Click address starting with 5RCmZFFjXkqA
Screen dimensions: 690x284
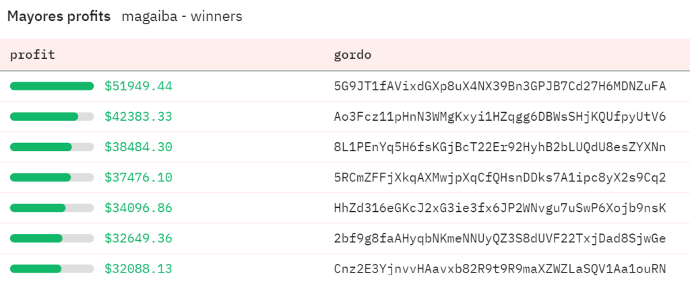500,177
